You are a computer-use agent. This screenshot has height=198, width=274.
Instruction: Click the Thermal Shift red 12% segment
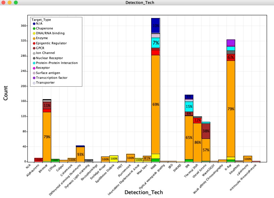click(x=198, y=121)
